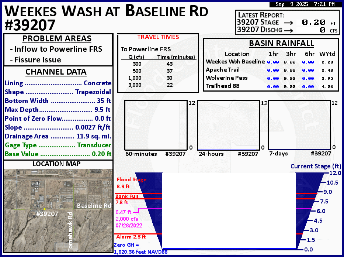The width and height of the screenshot is (344, 257).
Task: Click the Bank Full 7.8 ft label
Action: pos(126,199)
